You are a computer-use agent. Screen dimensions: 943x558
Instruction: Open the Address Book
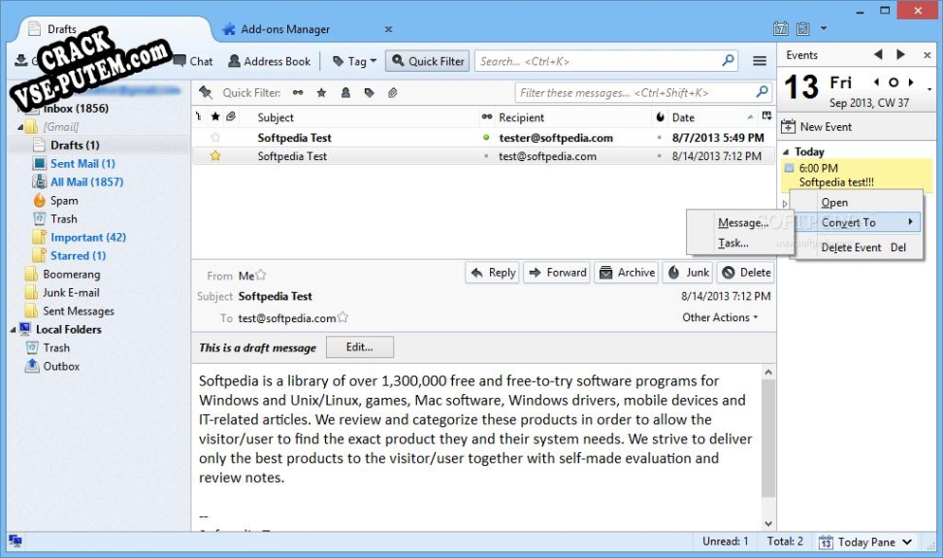coord(270,61)
